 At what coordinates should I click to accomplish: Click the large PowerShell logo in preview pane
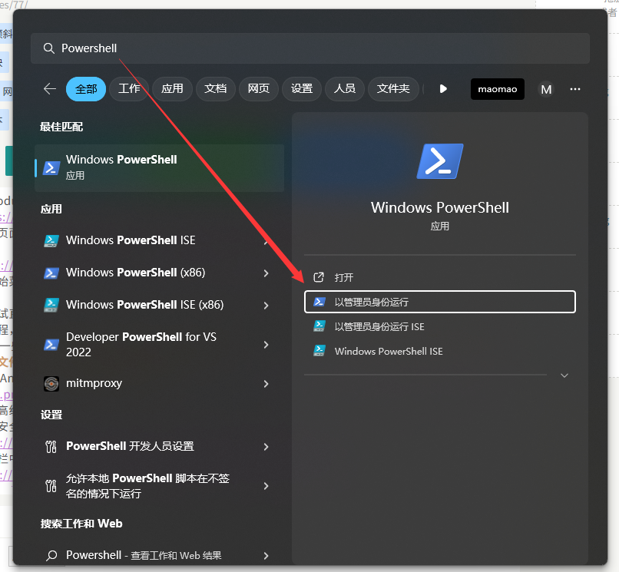point(440,161)
